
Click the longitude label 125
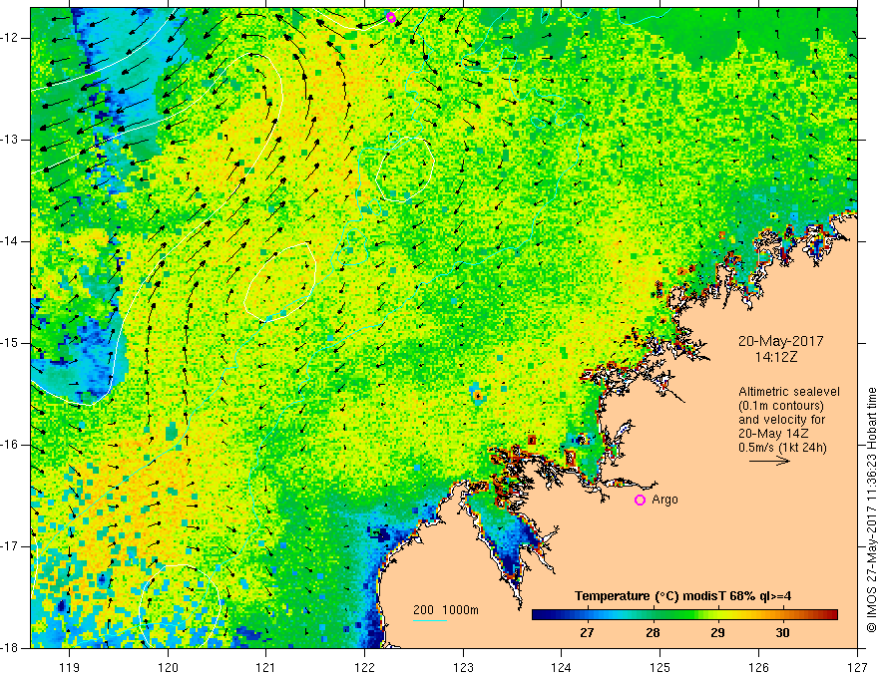pos(660,668)
